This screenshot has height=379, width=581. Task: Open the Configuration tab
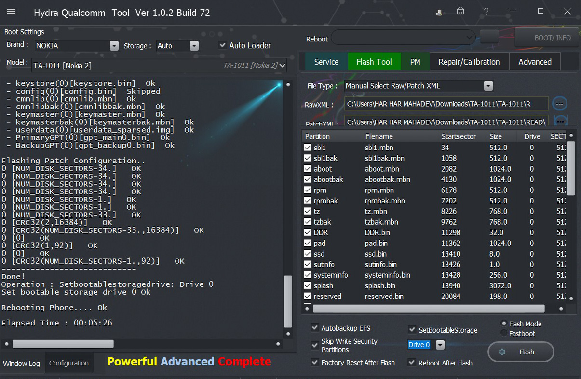coord(69,363)
